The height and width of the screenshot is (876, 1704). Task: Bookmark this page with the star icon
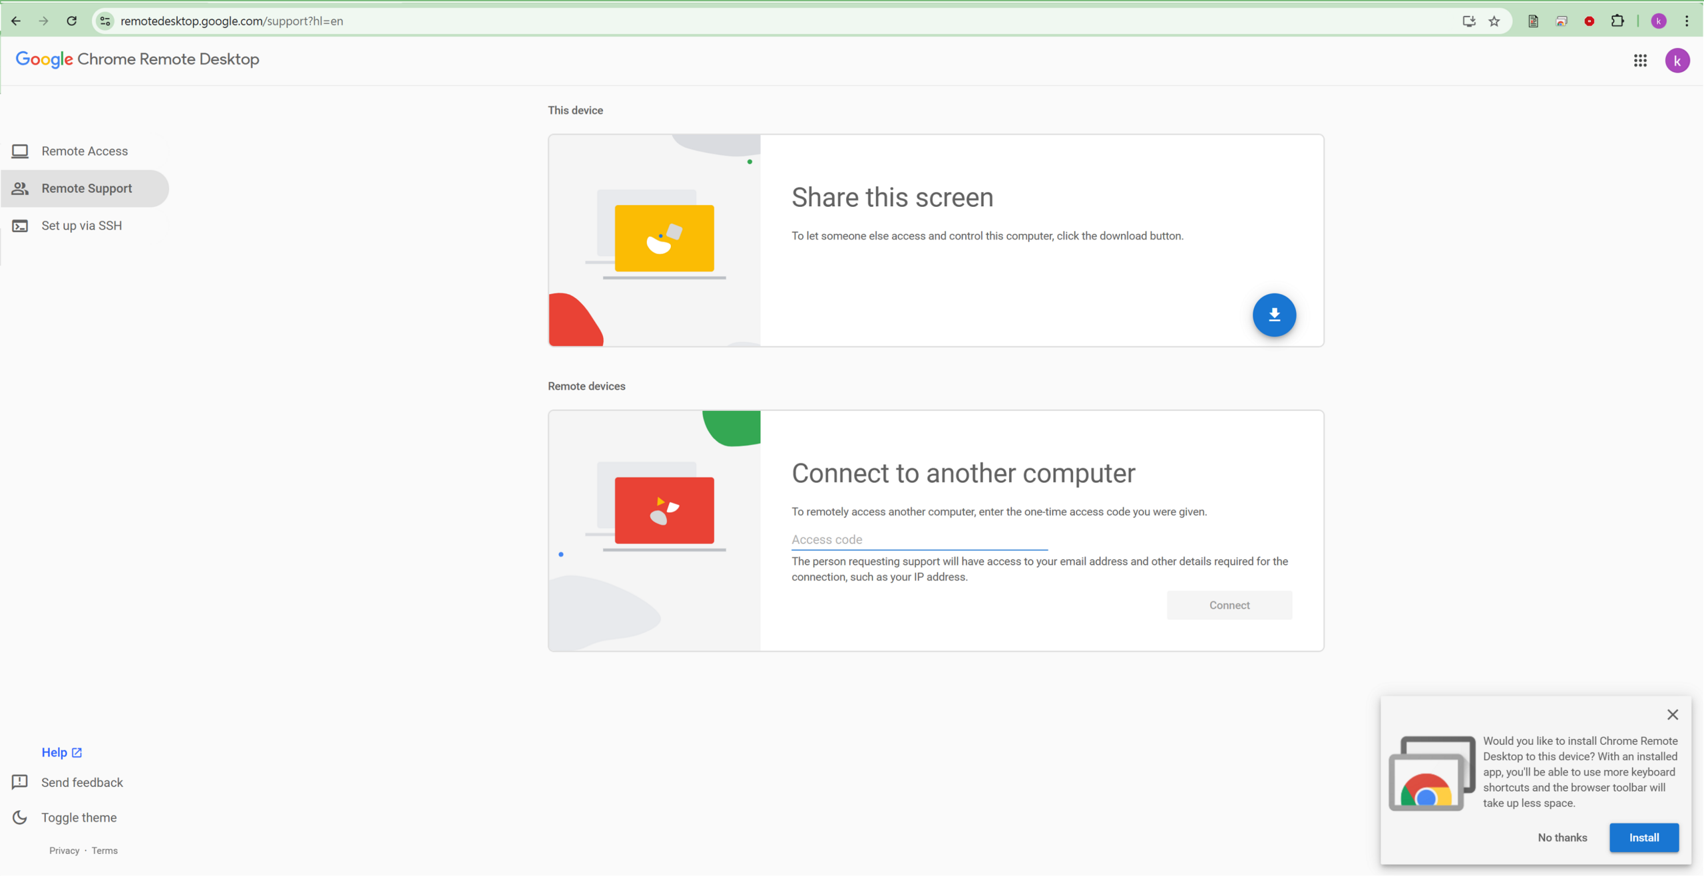pos(1495,21)
